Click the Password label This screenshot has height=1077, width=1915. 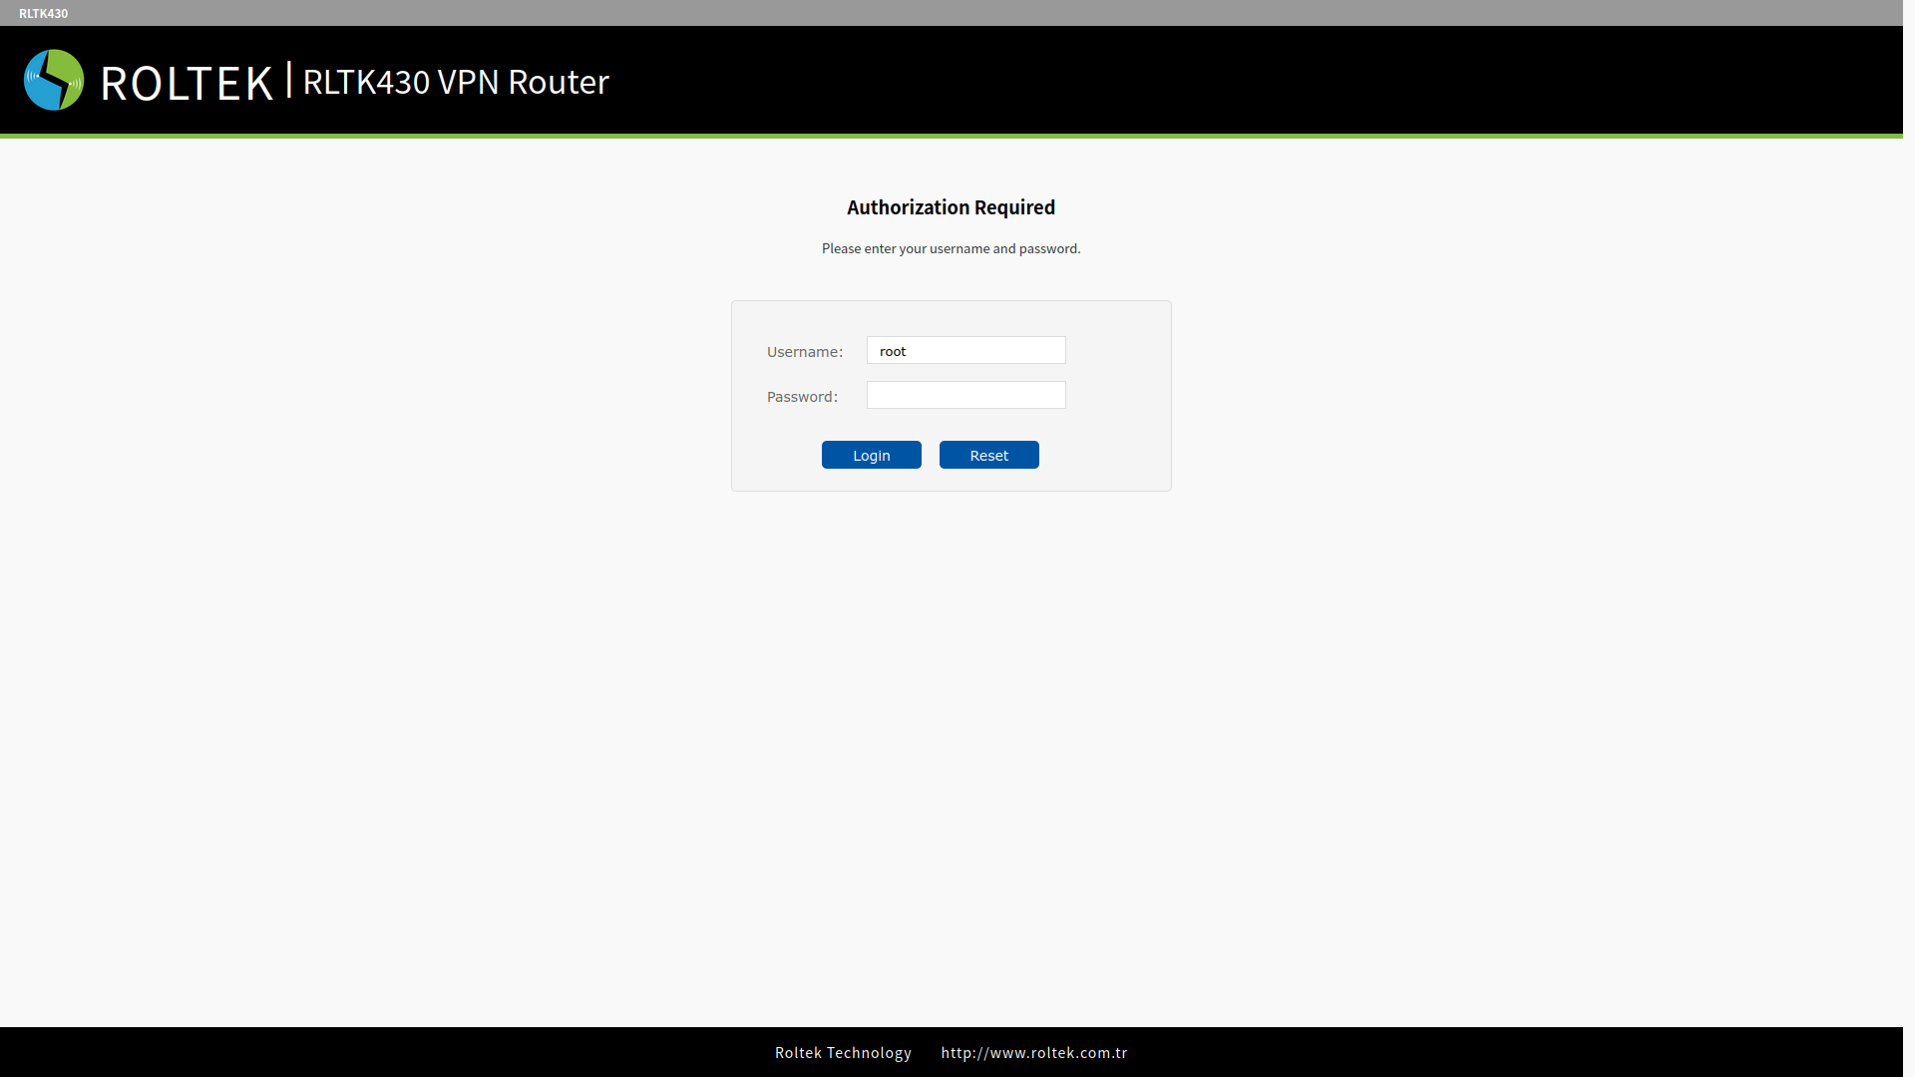click(x=802, y=397)
